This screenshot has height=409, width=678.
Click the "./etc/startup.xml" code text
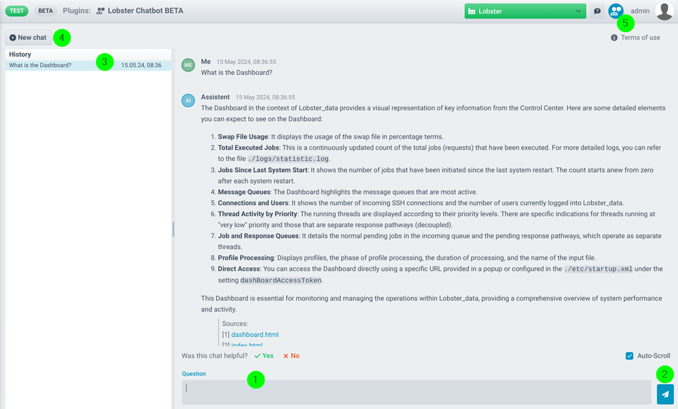(x=598, y=269)
